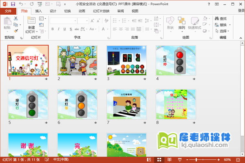Toggle Strikethrough abc button

coord(77,29)
